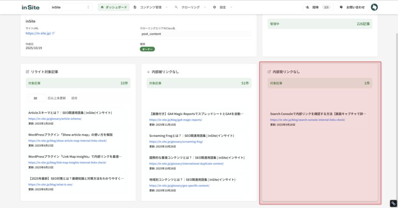Open the 国際的な重複コンテンツとは？ article title
The image size is (398, 208).
(197, 158)
